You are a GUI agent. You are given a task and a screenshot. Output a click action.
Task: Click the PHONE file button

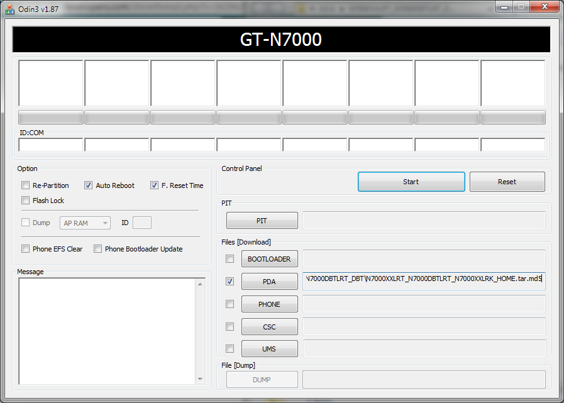tap(269, 304)
